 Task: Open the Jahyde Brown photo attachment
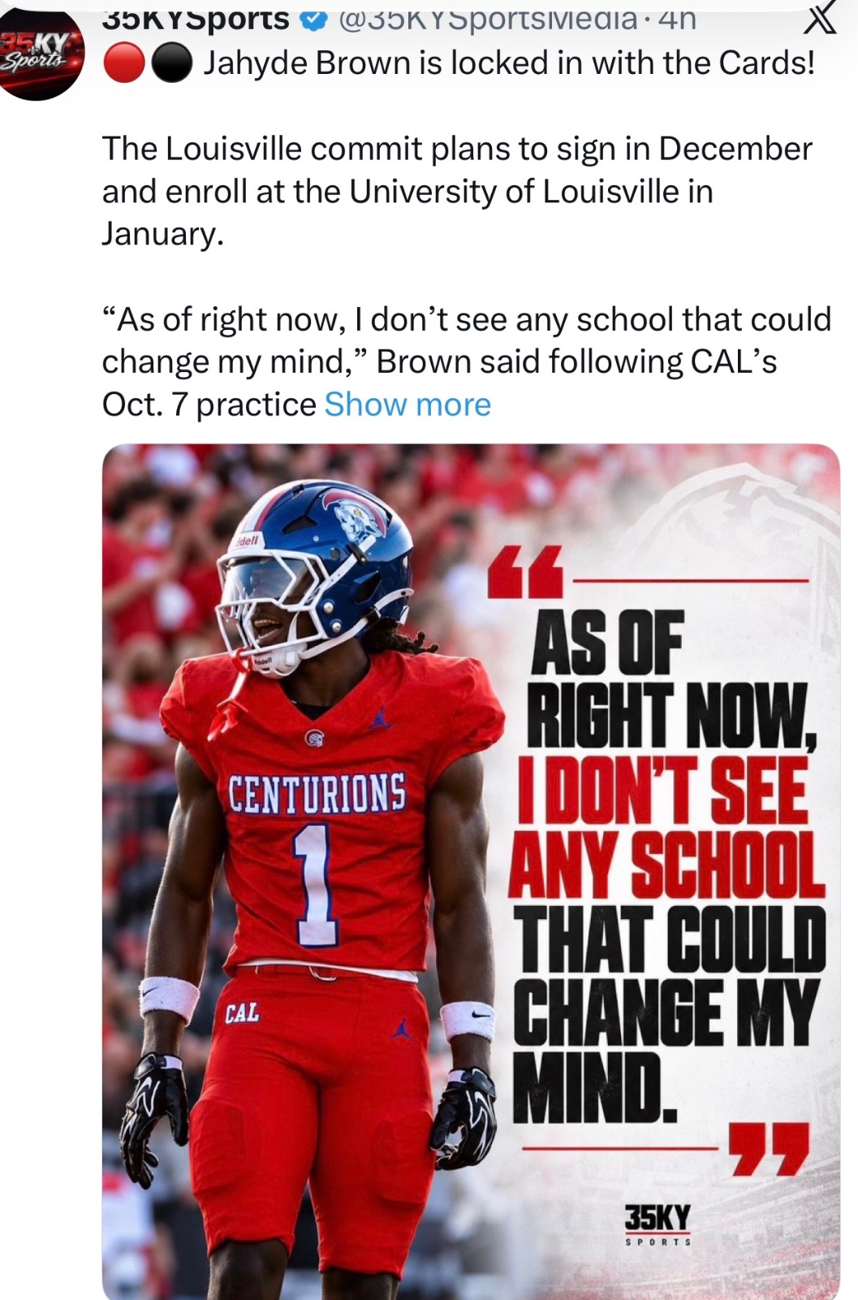(471, 872)
